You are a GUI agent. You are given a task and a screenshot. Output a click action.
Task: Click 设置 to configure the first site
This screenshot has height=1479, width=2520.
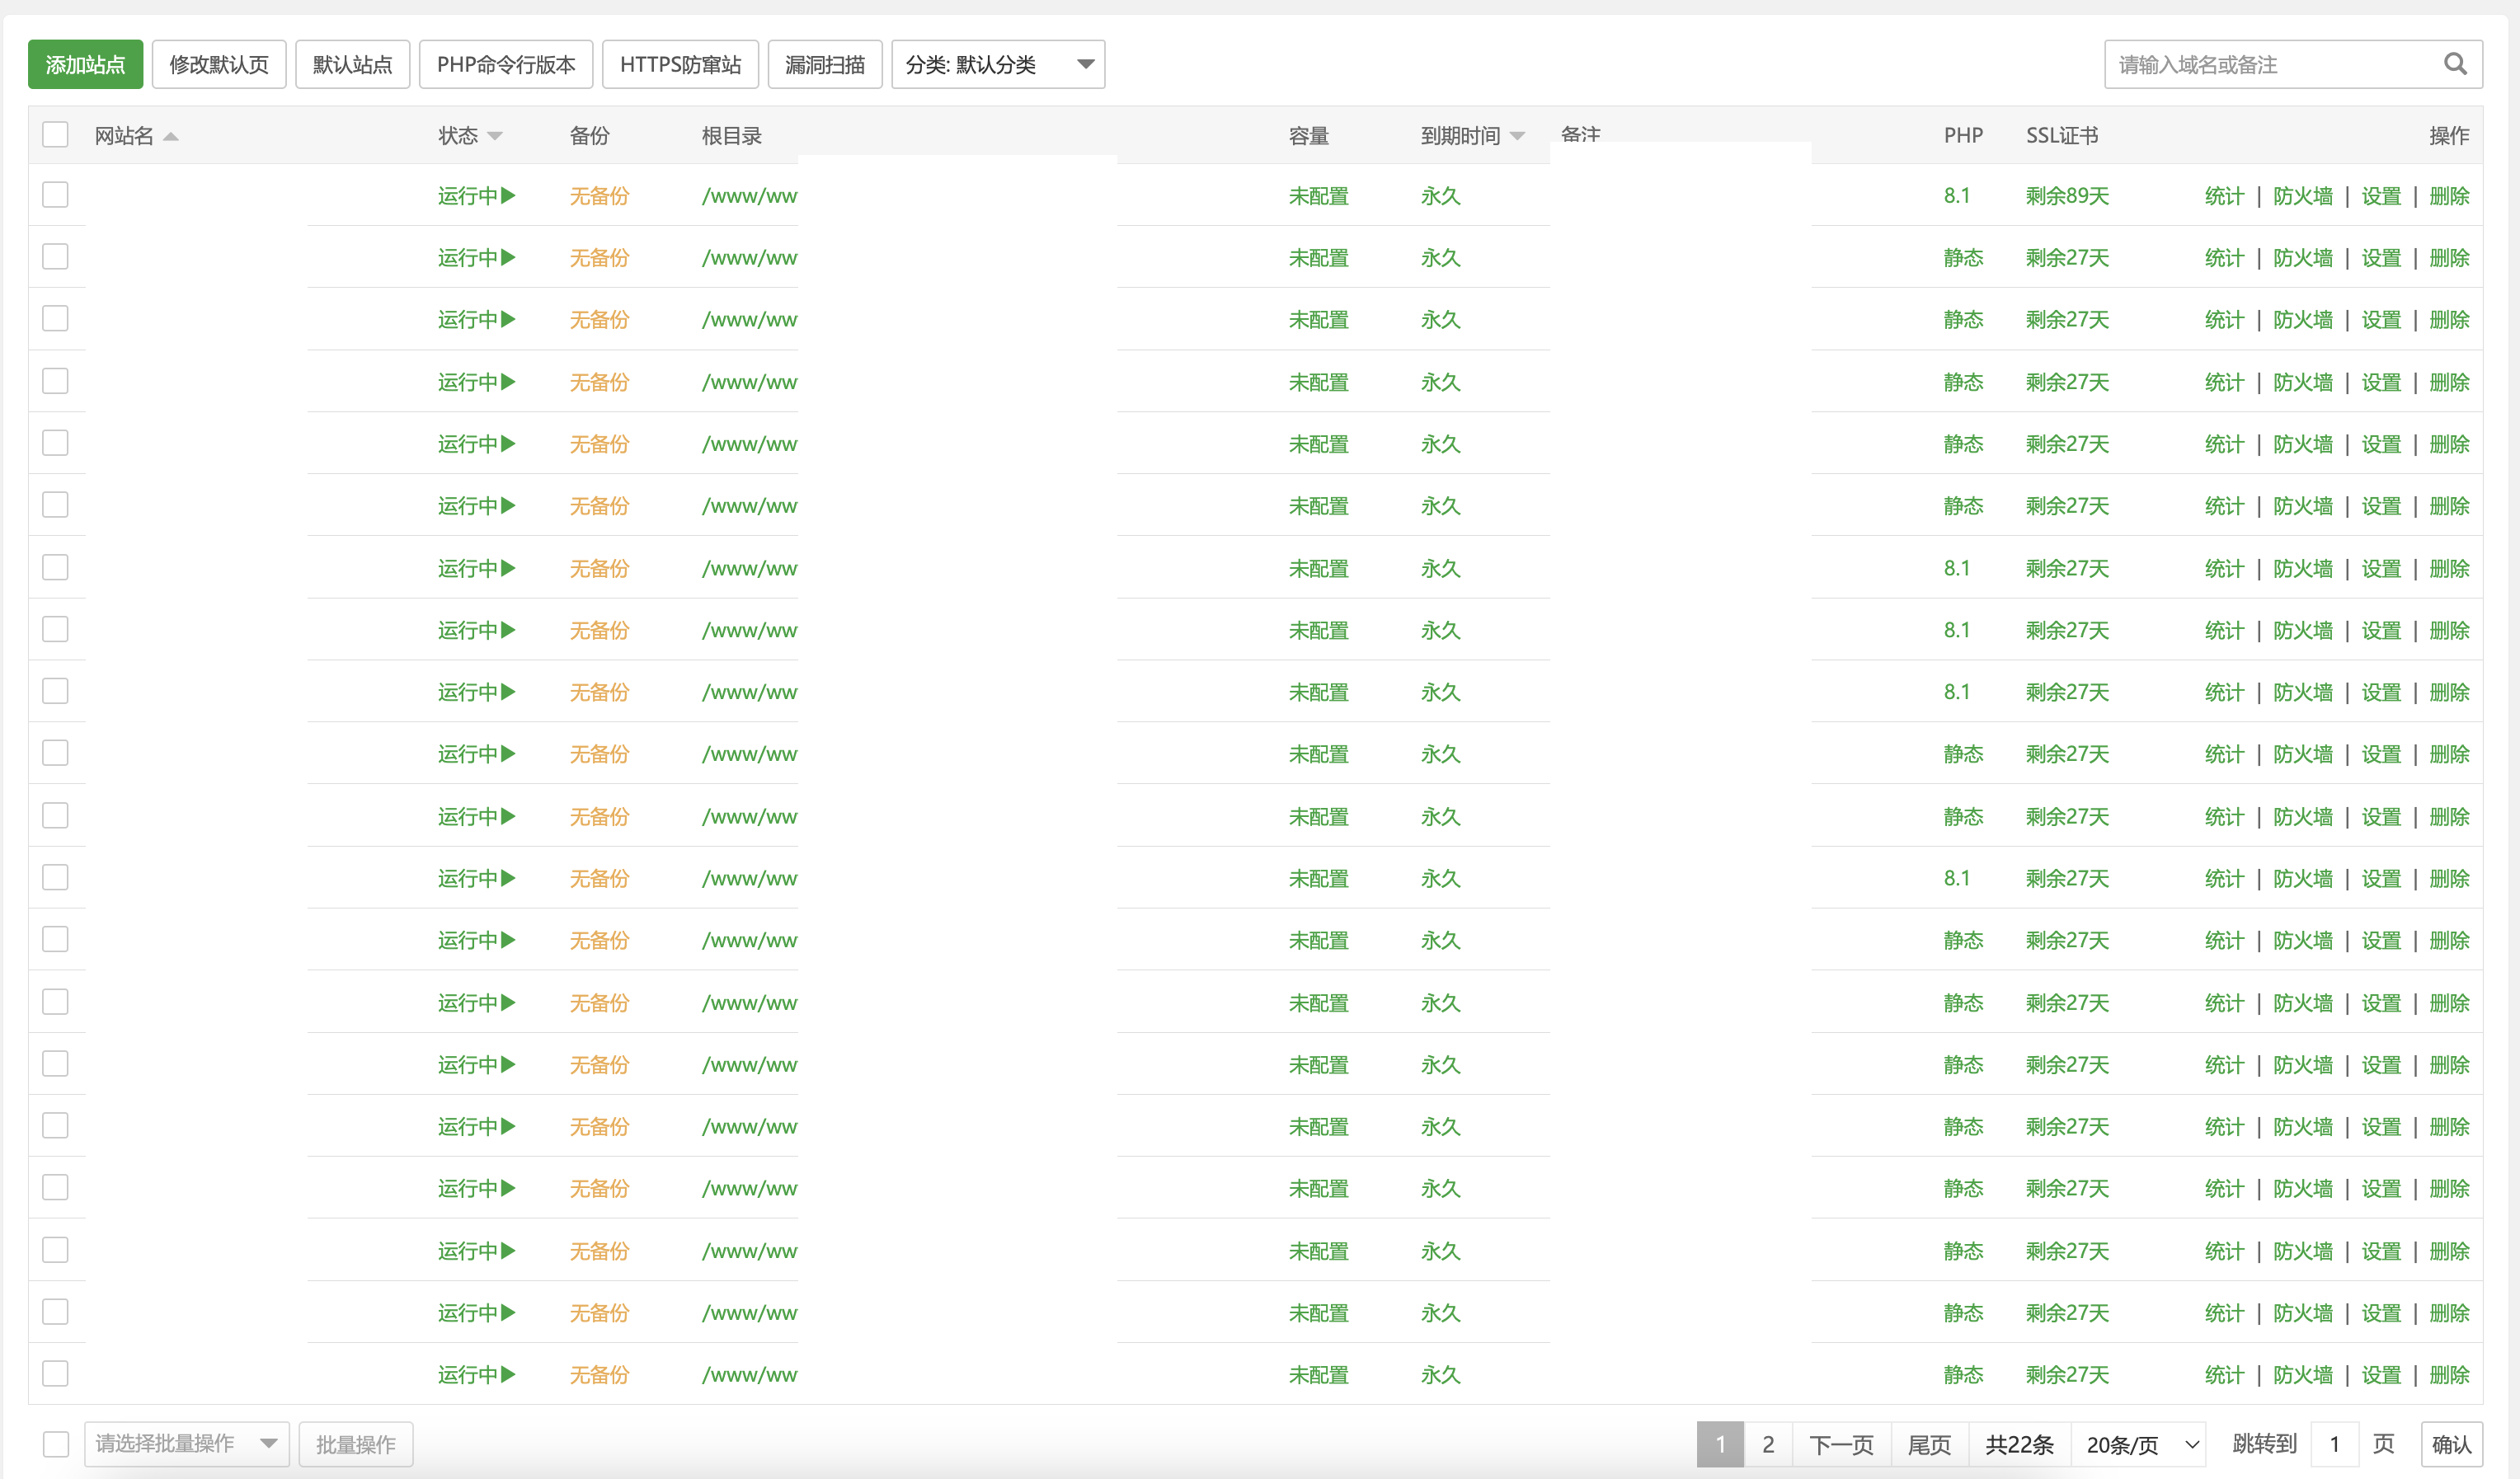click(x=2381, y=196)
